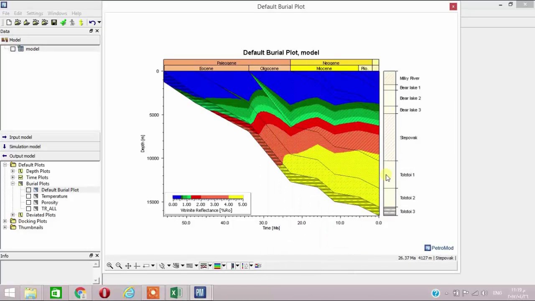Activate the pan move tool
The height and width of the screenshot is (301, 535).
pos(128,265)
